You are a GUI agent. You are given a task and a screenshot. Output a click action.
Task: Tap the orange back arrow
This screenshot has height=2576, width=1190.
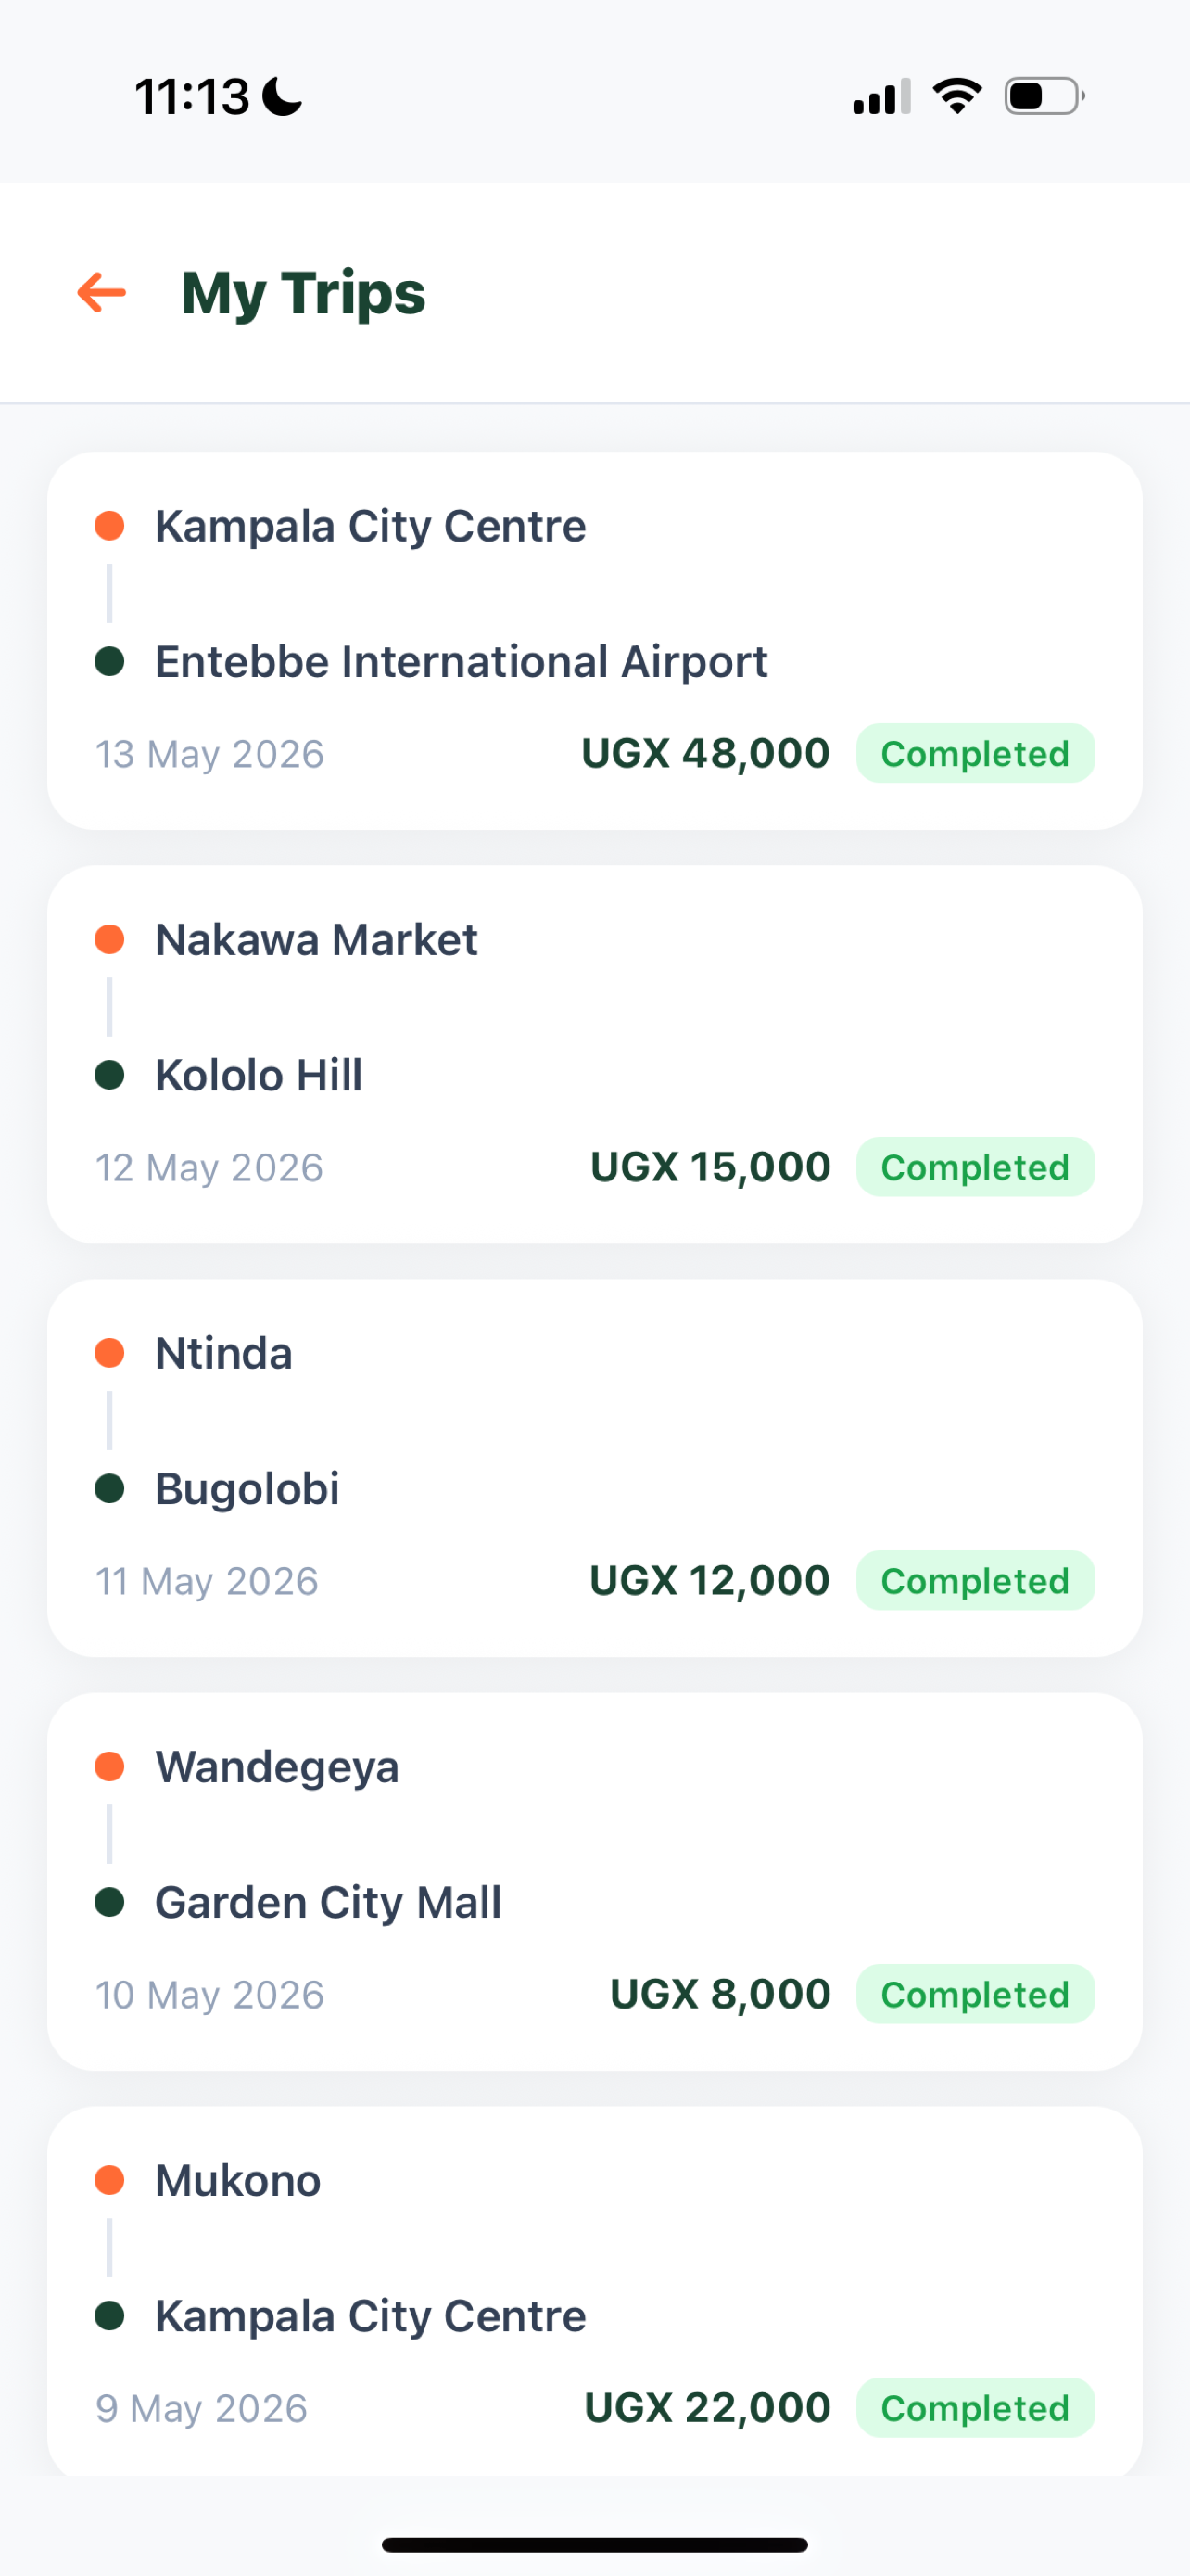102,293
